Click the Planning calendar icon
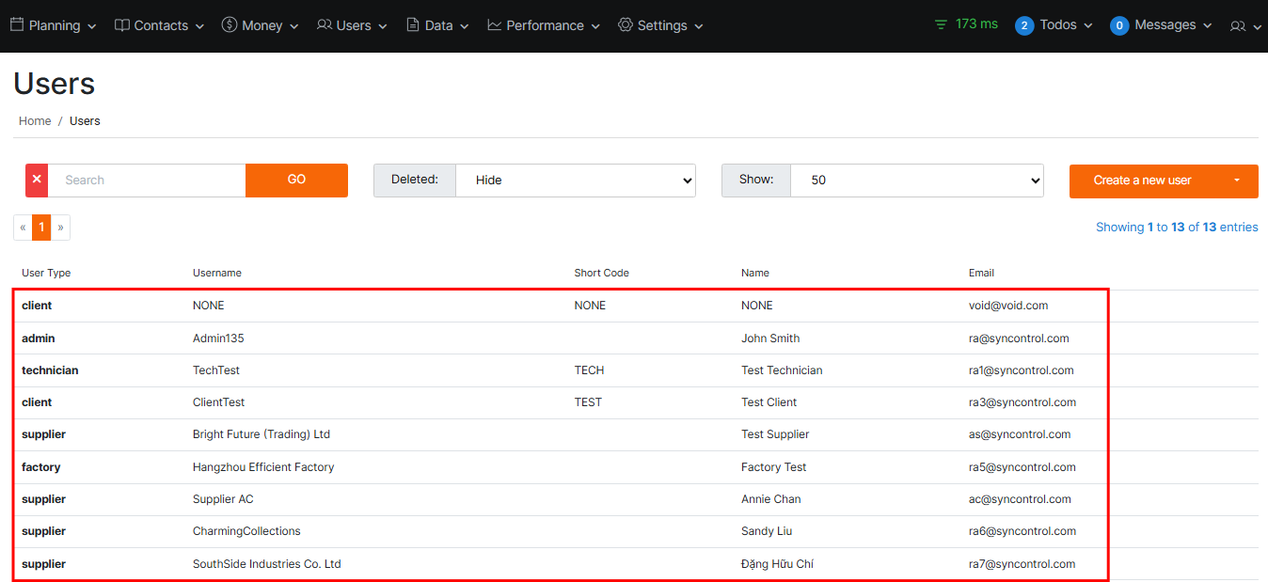Image resolution: width=1268 pixels, height=582 pixels. click(x=17, y=25)
